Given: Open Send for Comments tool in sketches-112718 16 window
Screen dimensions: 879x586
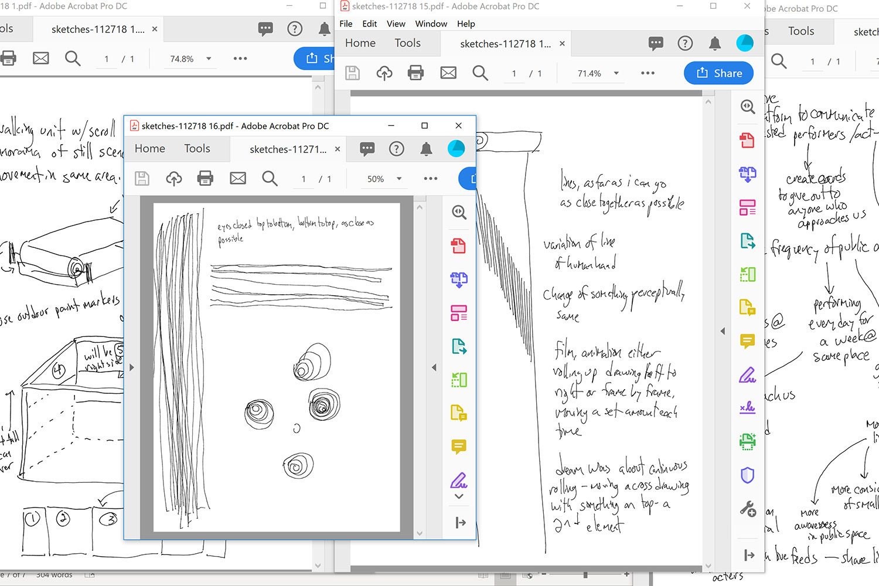Looking at the screenshot, I should (459, 413).
